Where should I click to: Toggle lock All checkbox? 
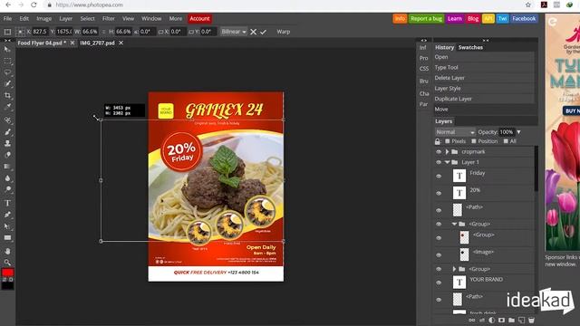point(506,141)
